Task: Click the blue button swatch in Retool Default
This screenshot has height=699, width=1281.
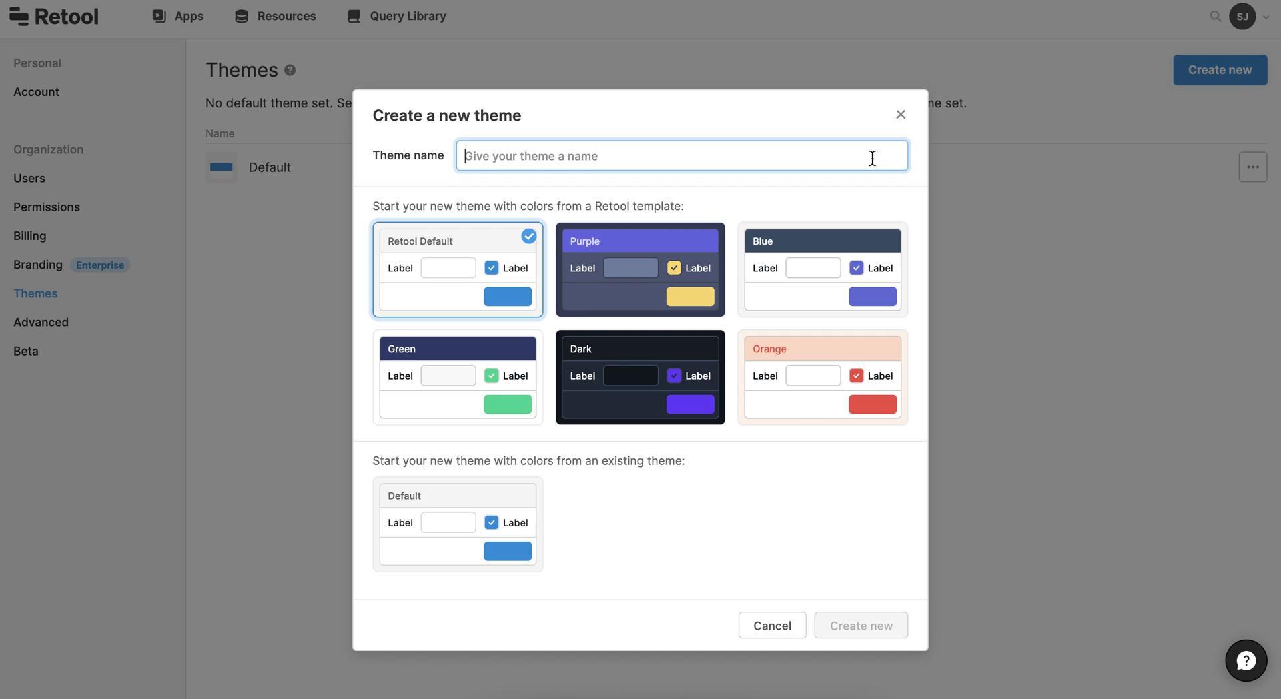Action: tap(508, 297)
